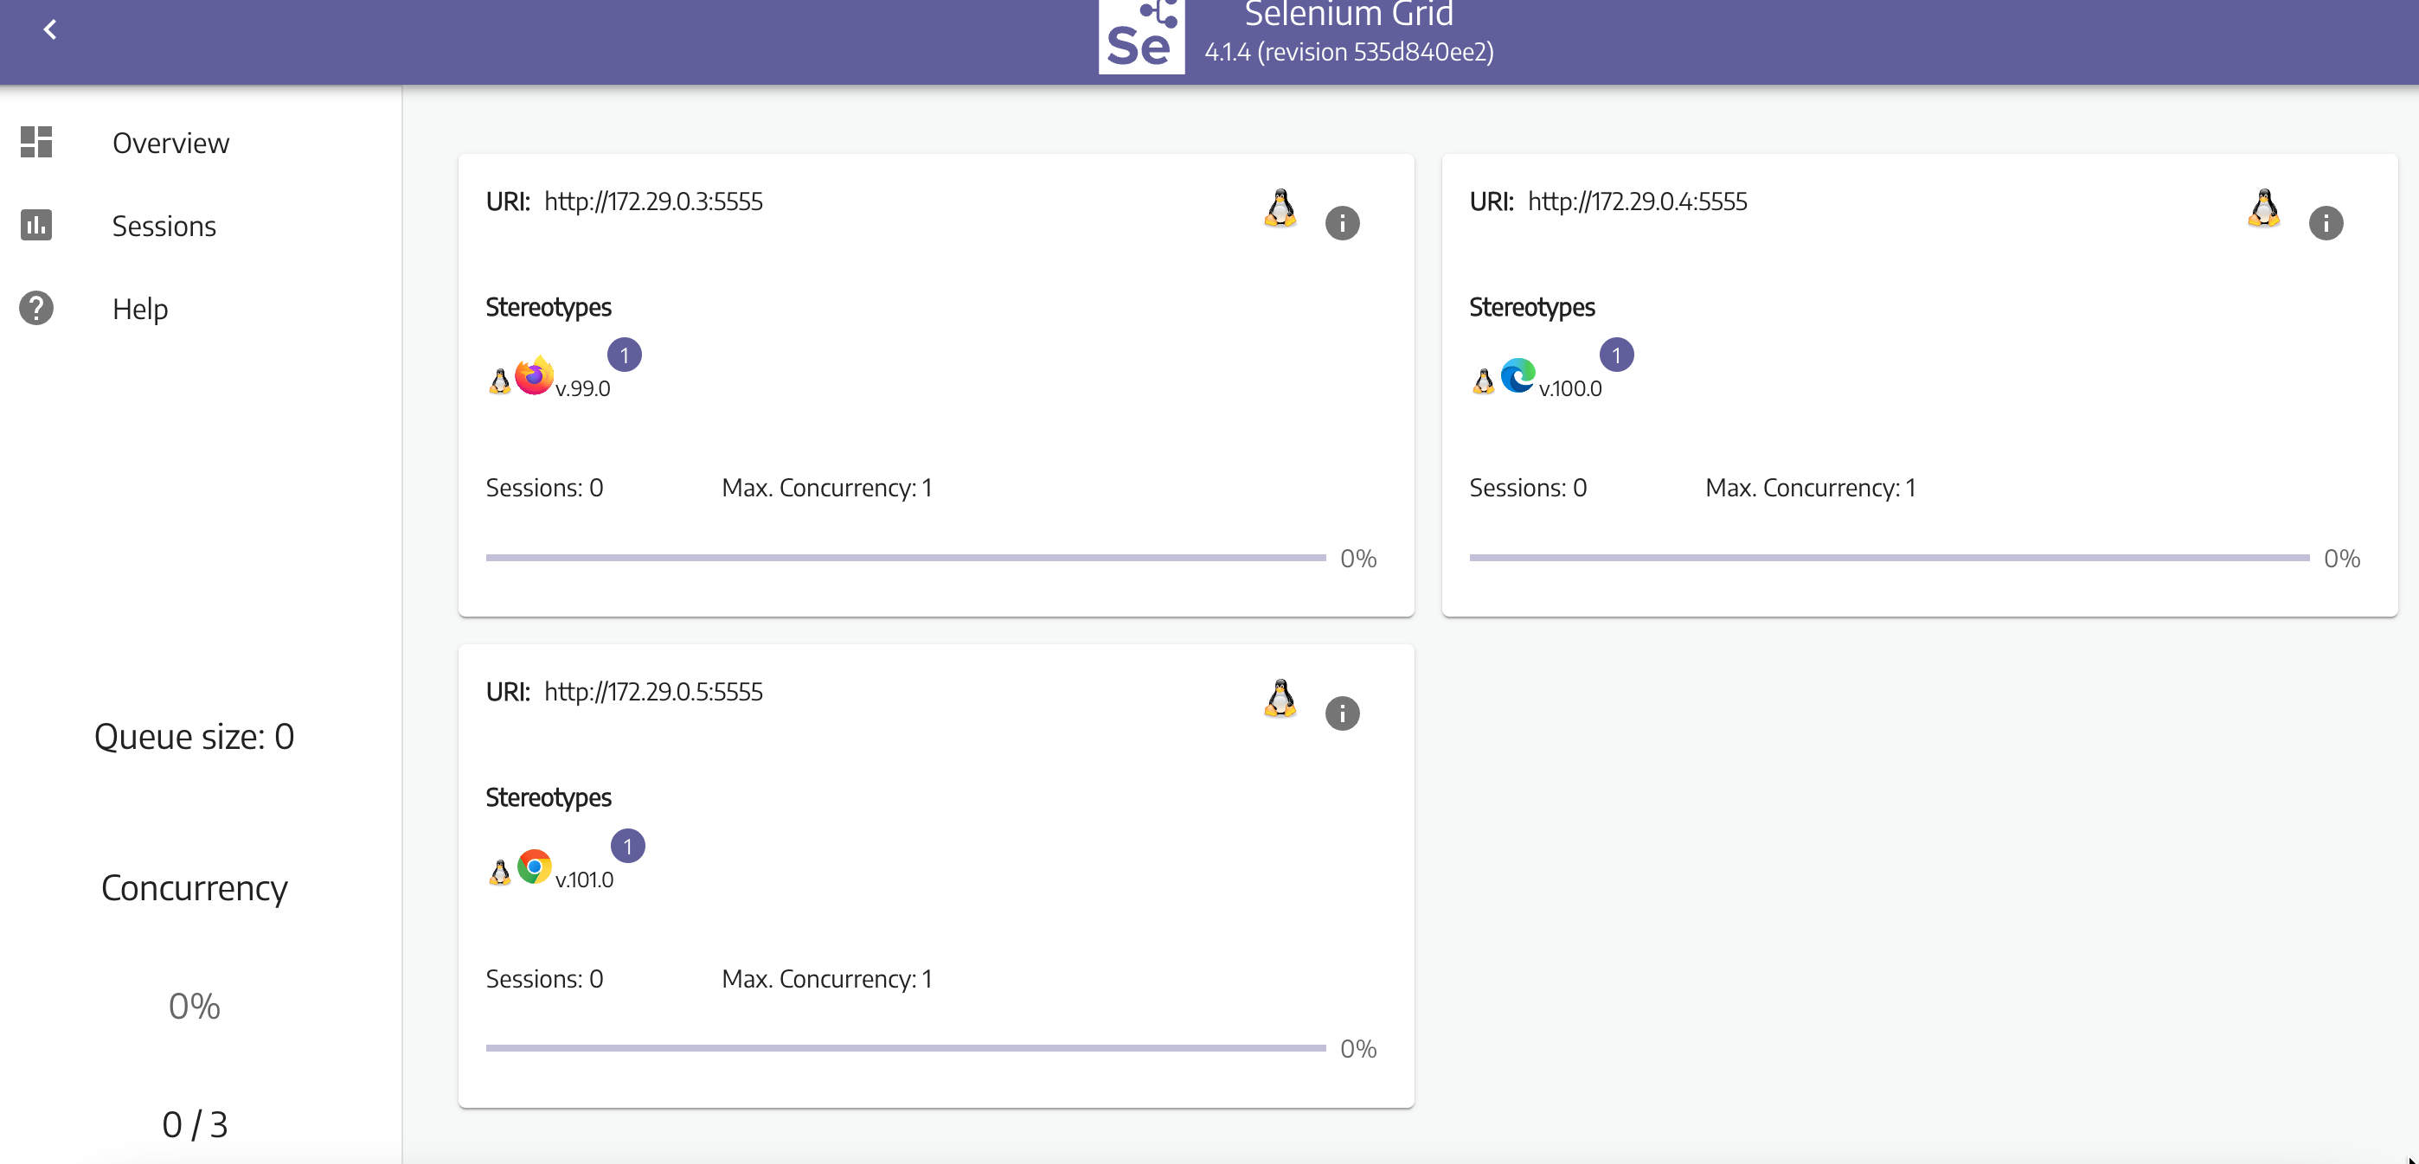Click Max. Concurrency: 1 on node 172.29.0.5
The width and height of the screenshot is (2419, 1164).
[826, 979]
